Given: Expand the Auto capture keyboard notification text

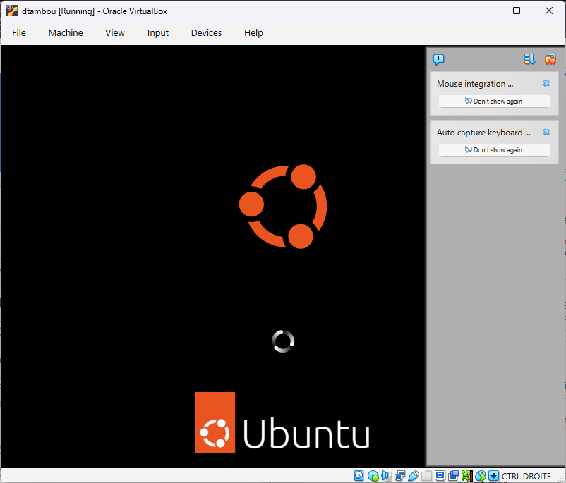Looking at the screenshot, I should click(x=483, y=133).
